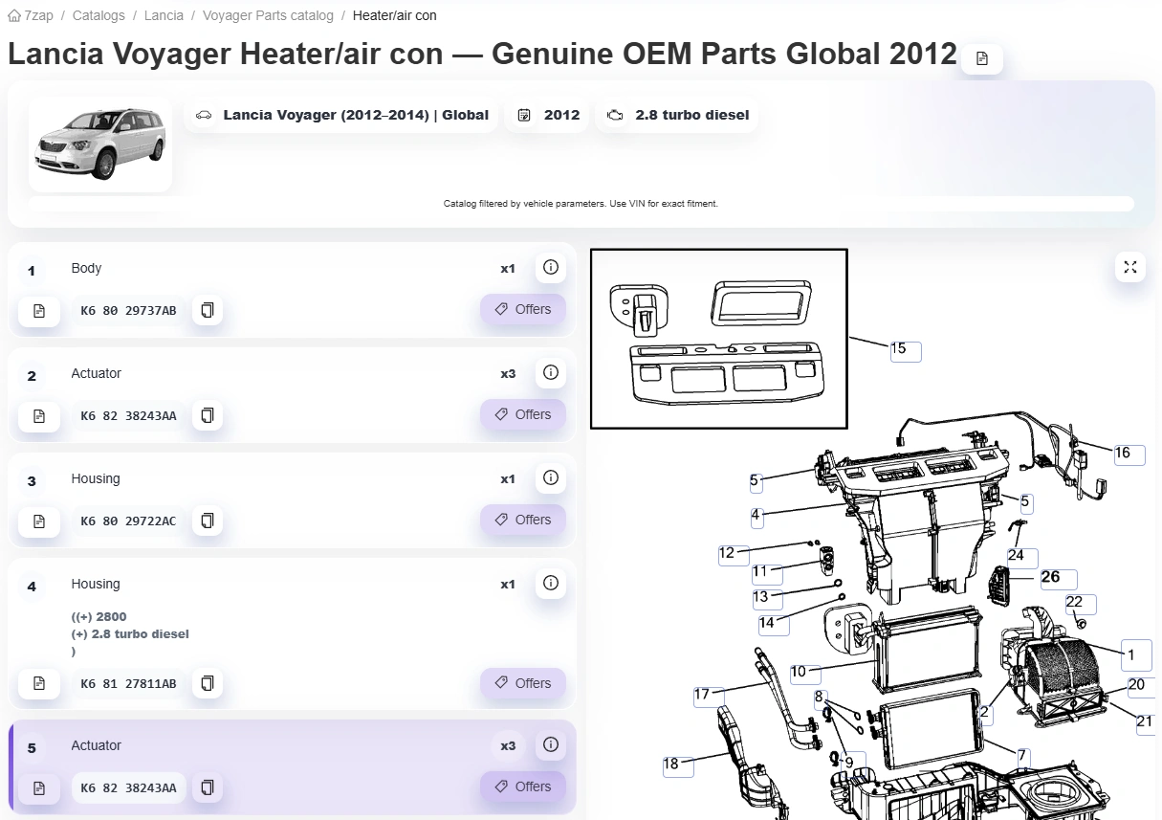The width and height of the screenshot is (1162, 820).
Task: Select diagram callout 8
Action: (x=820, y=698)
